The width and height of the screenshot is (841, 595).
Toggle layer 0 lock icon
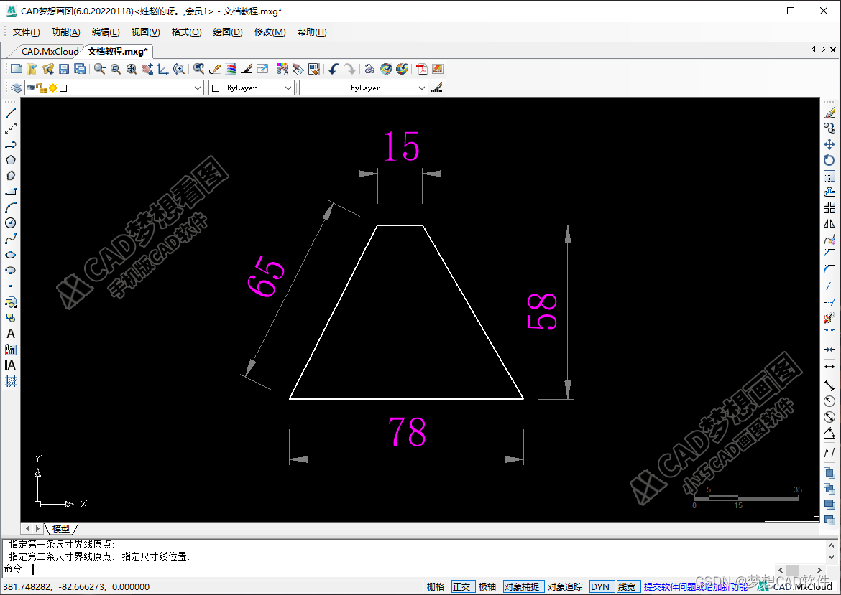point(42,88)
